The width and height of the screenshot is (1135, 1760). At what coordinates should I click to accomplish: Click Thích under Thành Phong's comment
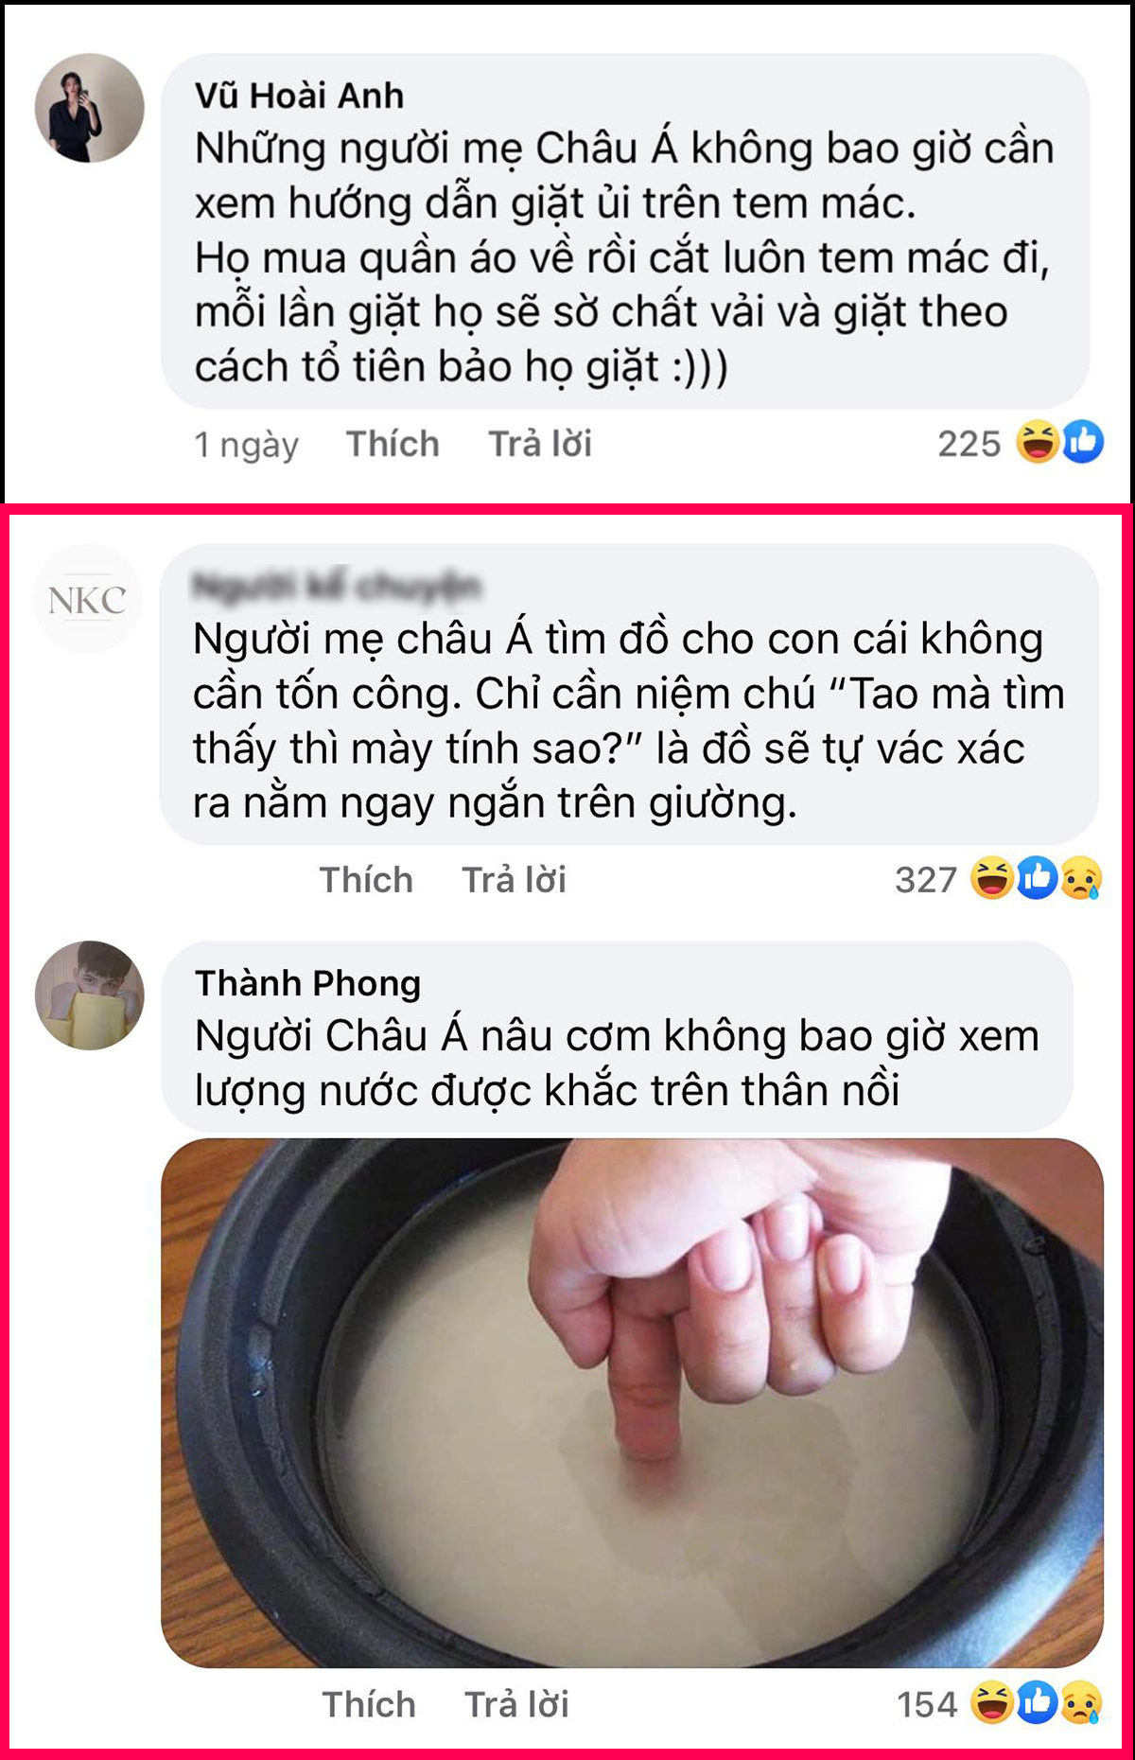click(369, 1704)
